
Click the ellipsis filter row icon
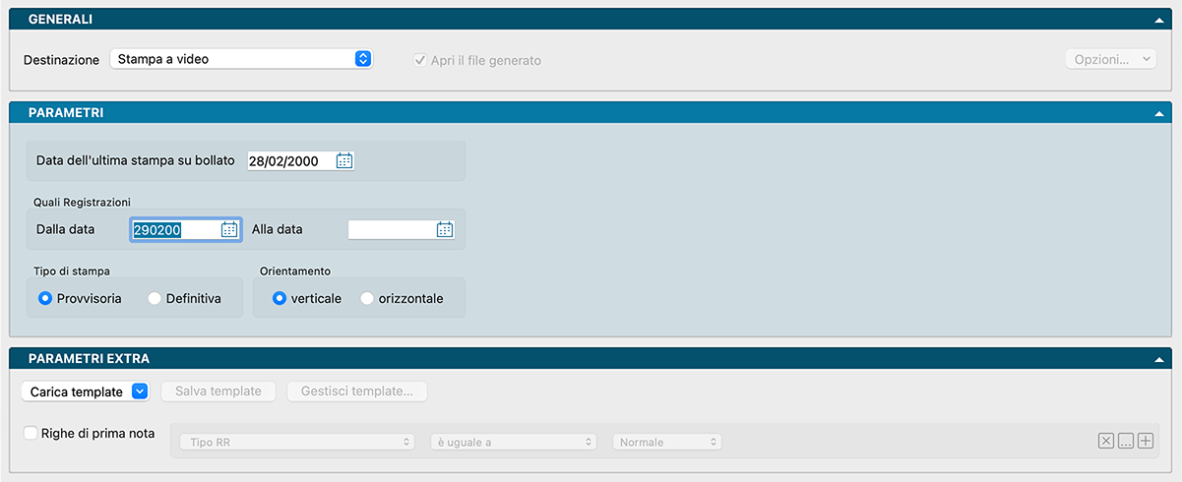point(1125,442)
